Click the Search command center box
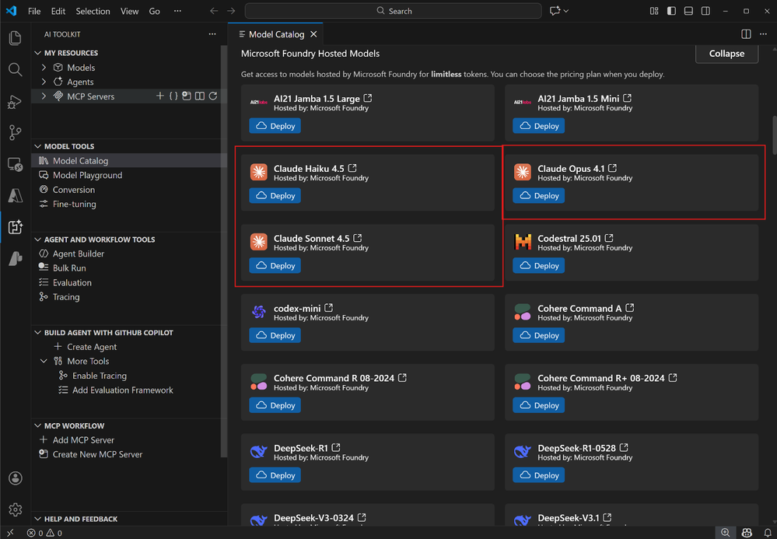The image size is (777, 539). (394, 11)
